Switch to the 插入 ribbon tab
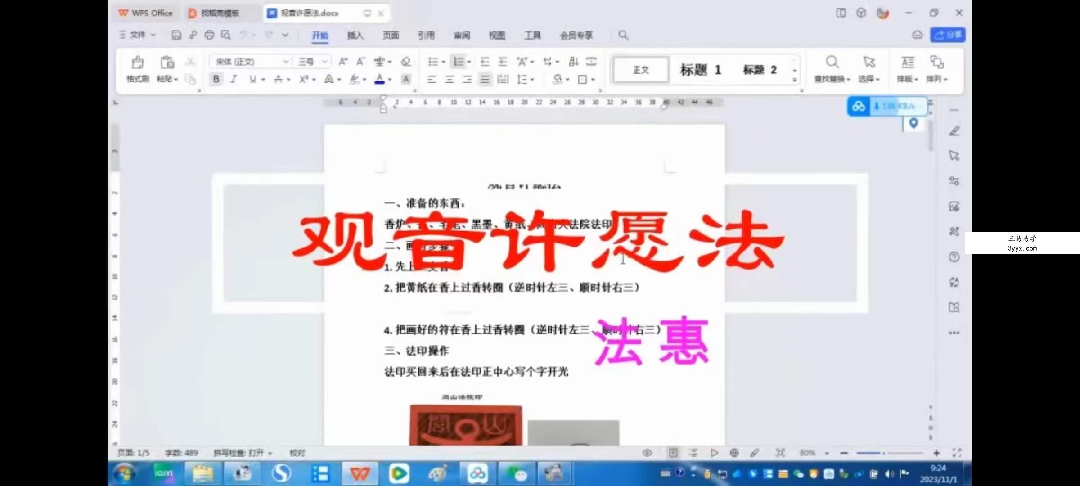 click(x=355, y=35)
